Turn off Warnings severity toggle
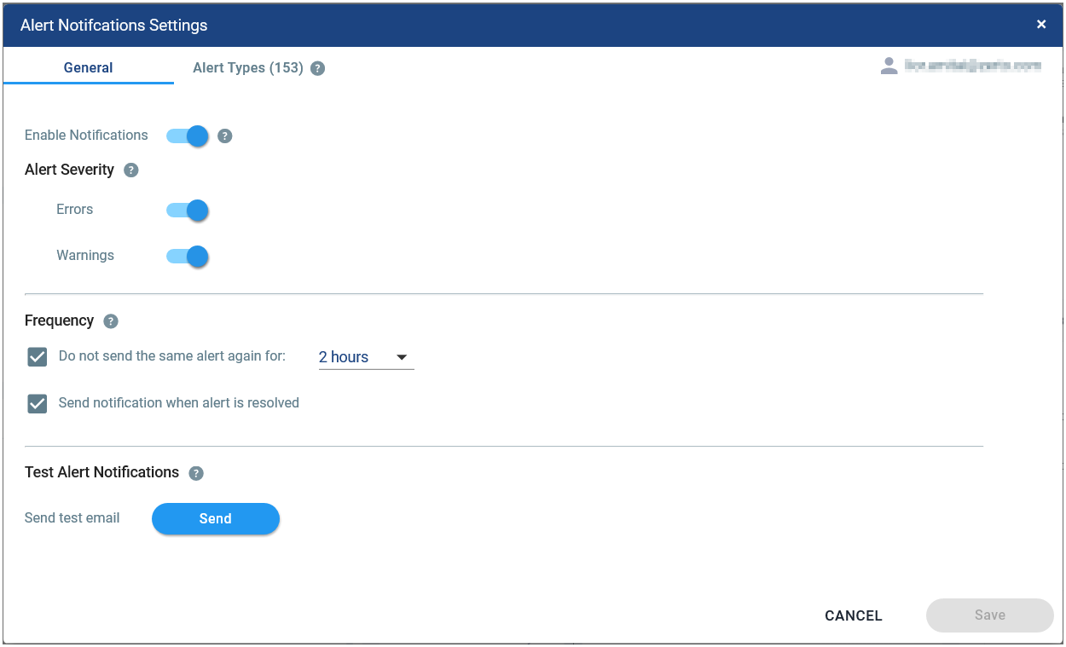The height and width of the screenshot is (647, 1066). tap(188, 257)
